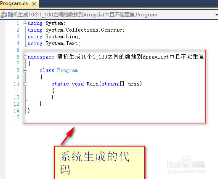Image resolution: width=218 pixels, height=179 pixels.
Task: Click line number 12 in the gutter
Action: (x=16, y=97)
